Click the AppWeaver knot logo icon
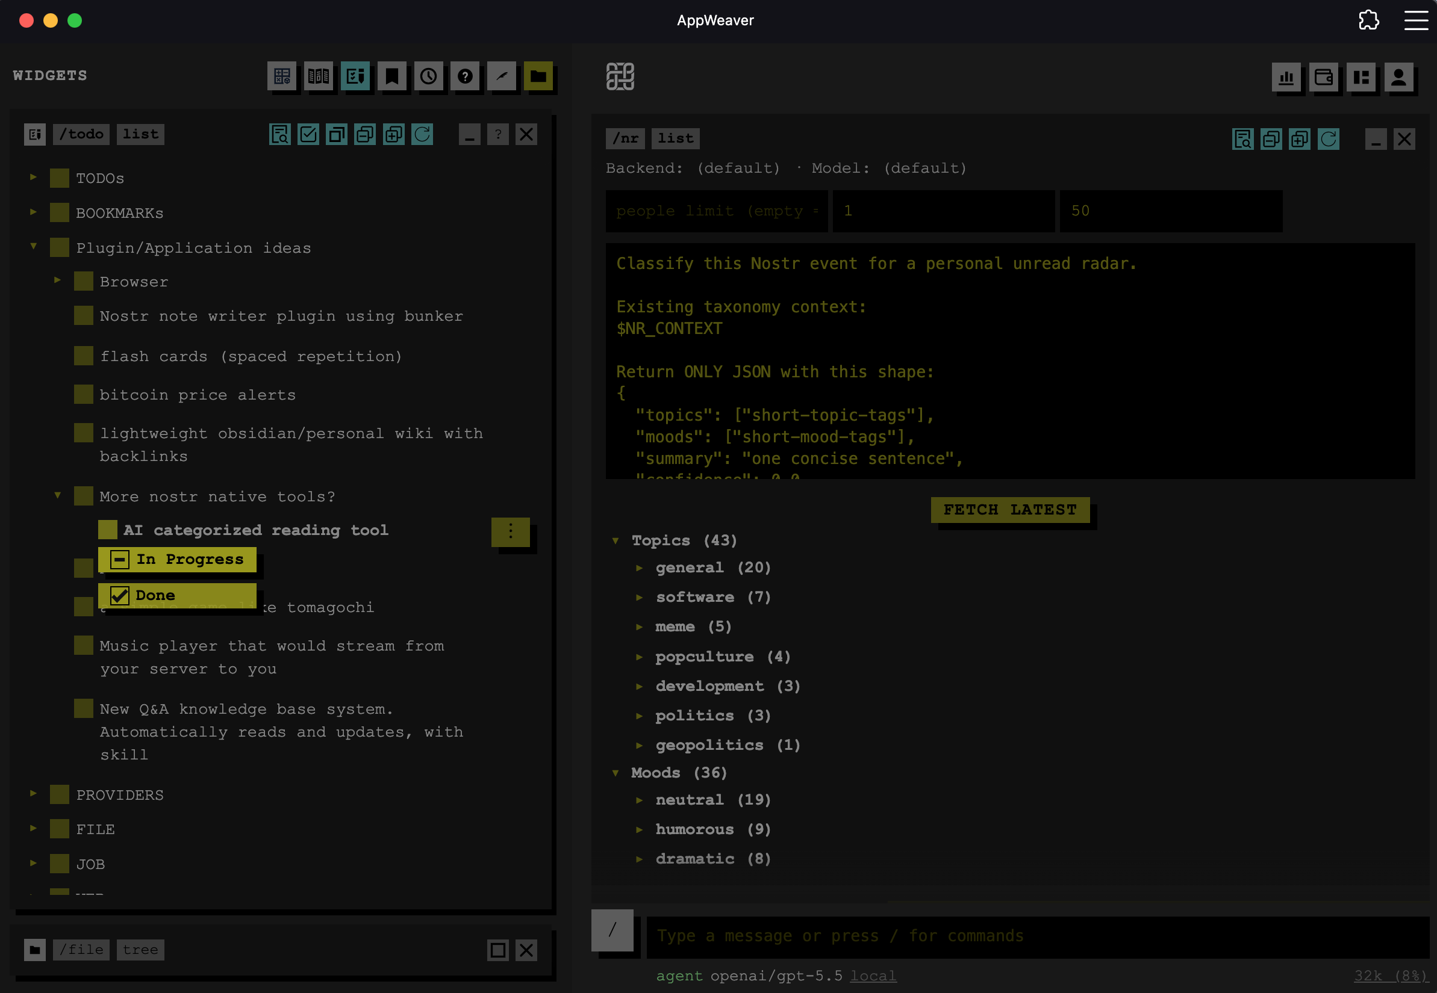Viewport: 1437px width, 993px height. click(620, 76)
